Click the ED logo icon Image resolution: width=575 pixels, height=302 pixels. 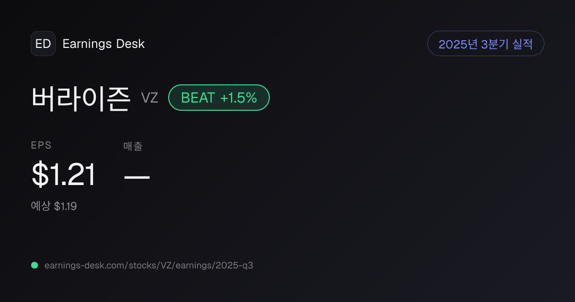43,44
